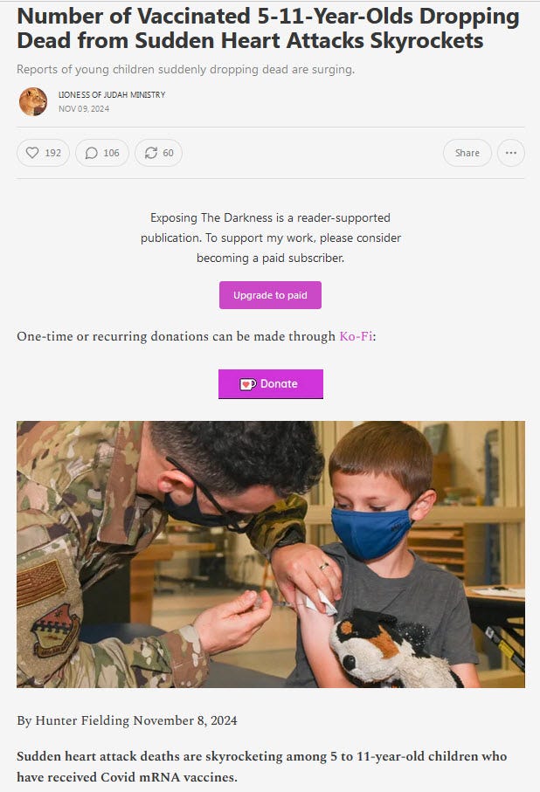Click the Share button
This screenshot has height=792, width=540.
click(467, 153)
